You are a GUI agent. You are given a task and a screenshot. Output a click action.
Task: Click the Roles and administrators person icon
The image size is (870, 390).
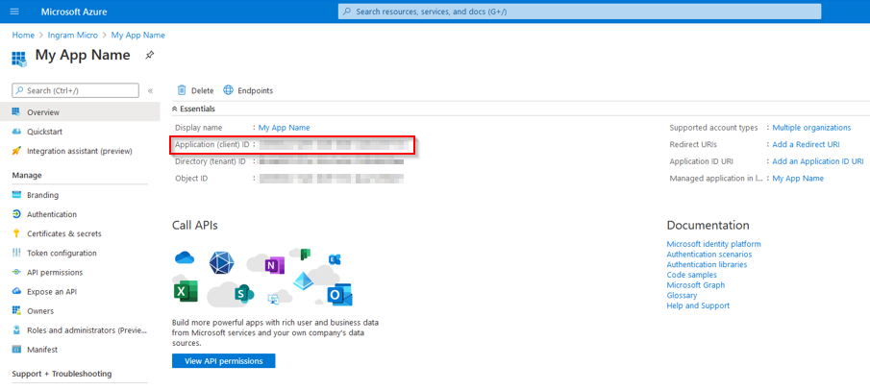coord(16,330)
